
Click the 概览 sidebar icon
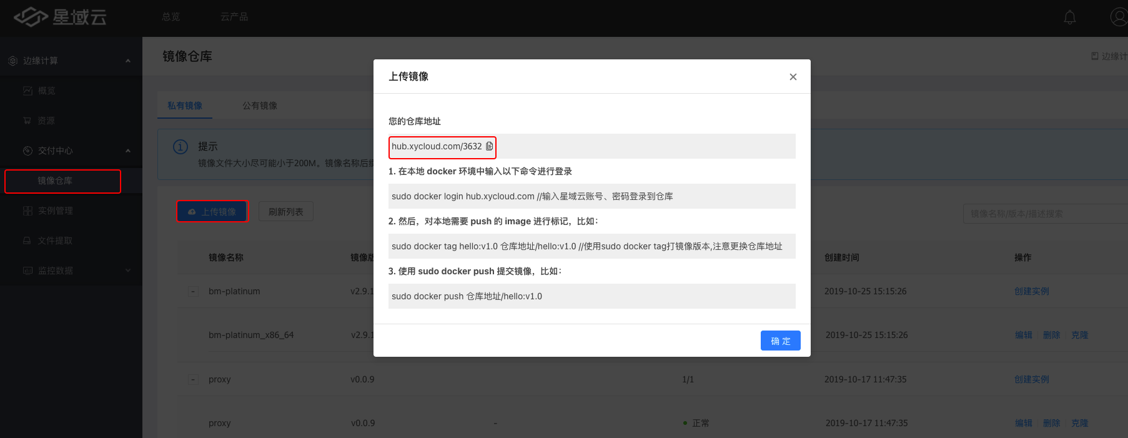(x=27, y=91)
